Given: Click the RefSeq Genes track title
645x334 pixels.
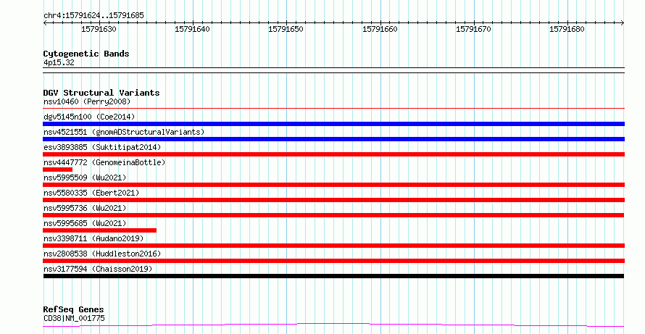Looking at the screenshot, I should pyautogui.click(x=74, y=309).
